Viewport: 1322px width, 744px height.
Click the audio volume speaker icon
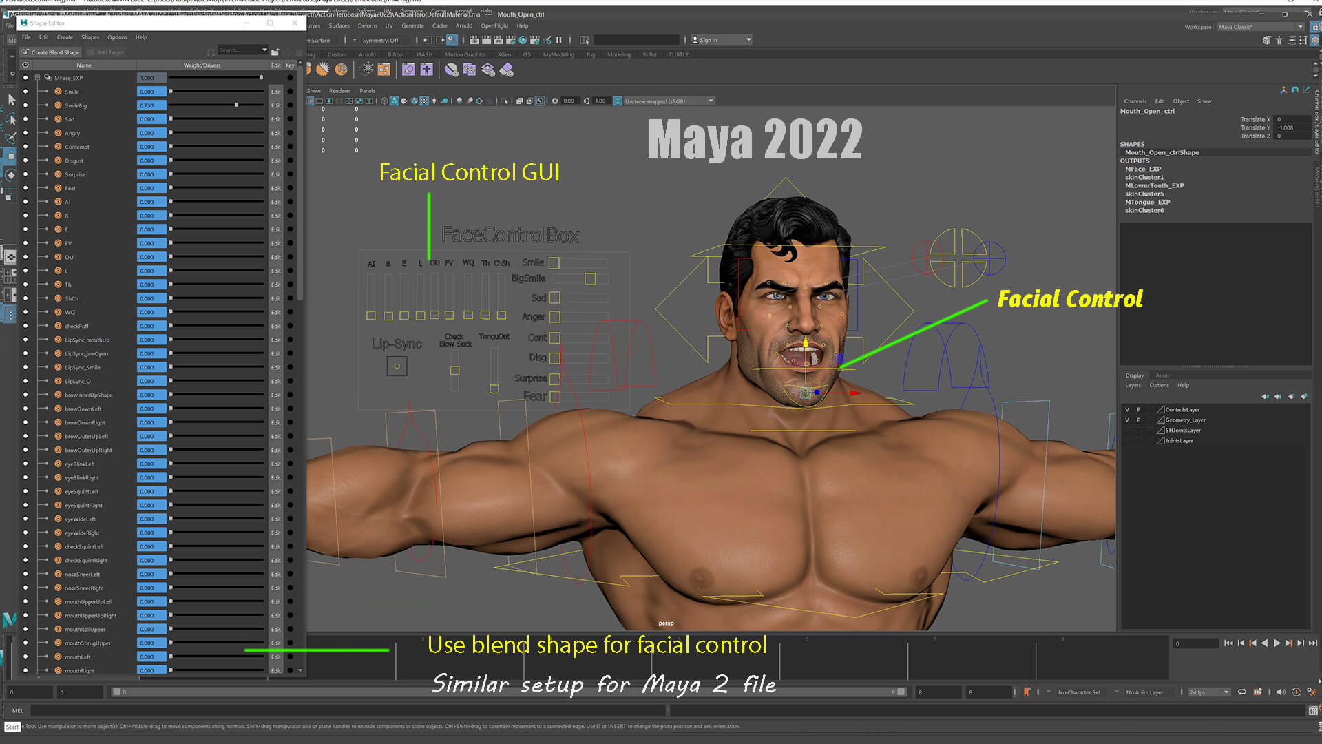click(x=1280, y=692)
